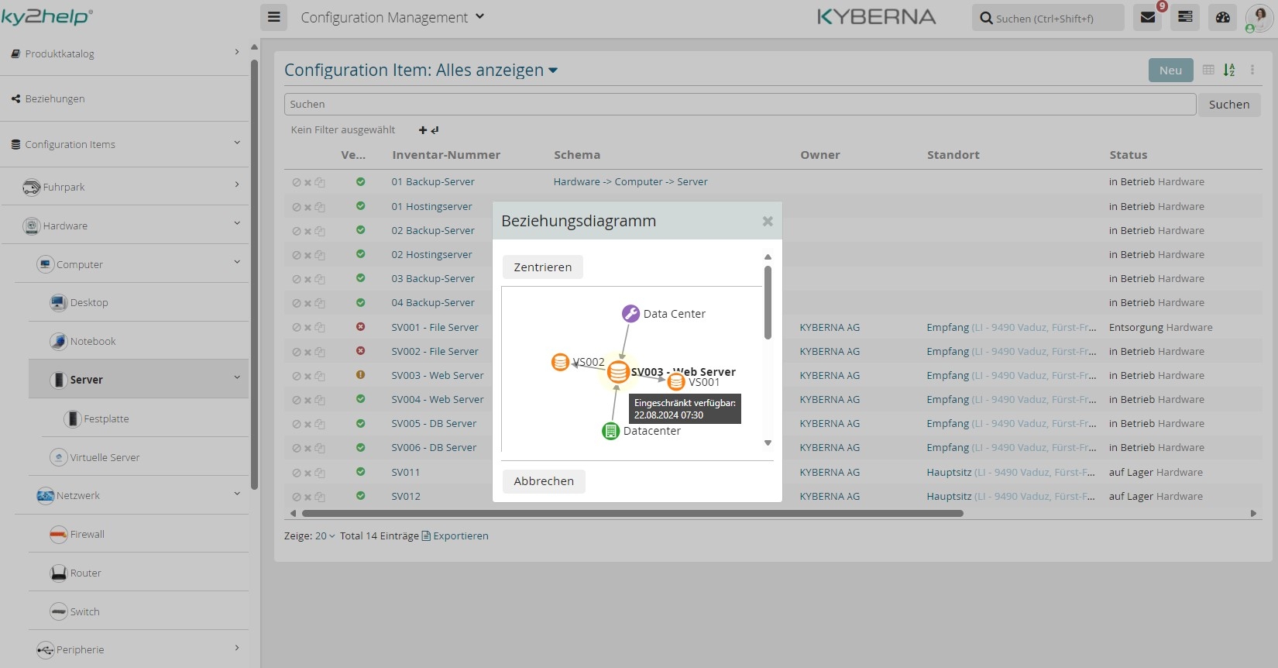
Task: Click delete icon for 01 Backup-Server row
Action: pyautogui.click(x=307, y=183)
